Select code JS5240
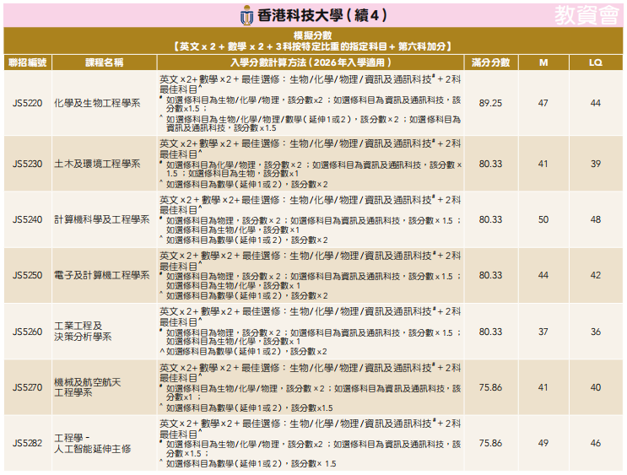This screenshot has width=627, height=475. click(27, 219)
